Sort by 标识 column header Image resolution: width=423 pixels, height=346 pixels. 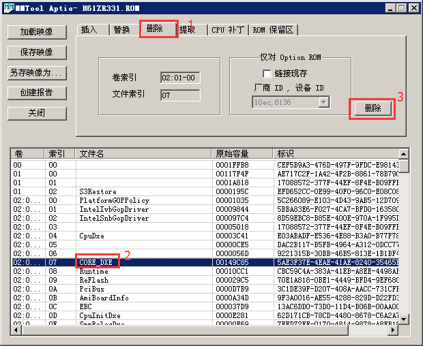tap(336, 154)
